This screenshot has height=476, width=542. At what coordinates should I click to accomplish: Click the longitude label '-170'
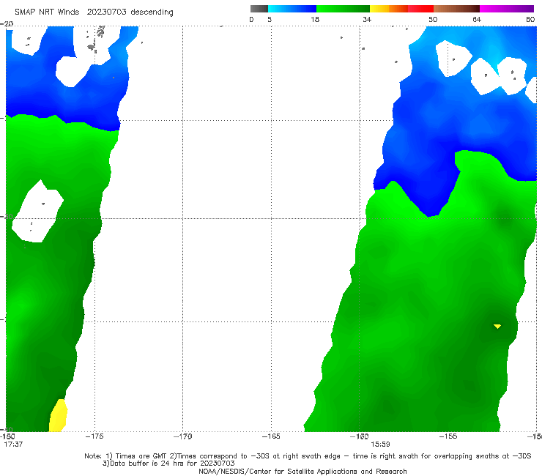tap(183, 436)
